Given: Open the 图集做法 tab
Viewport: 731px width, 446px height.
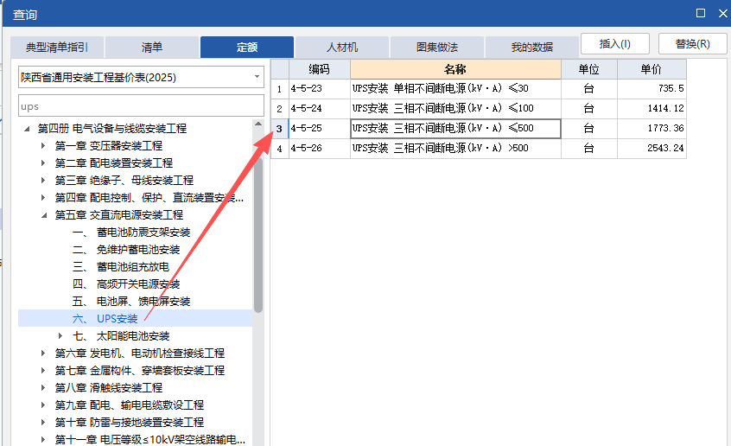Looking at the screenshot, I should [x=437, y=48].
